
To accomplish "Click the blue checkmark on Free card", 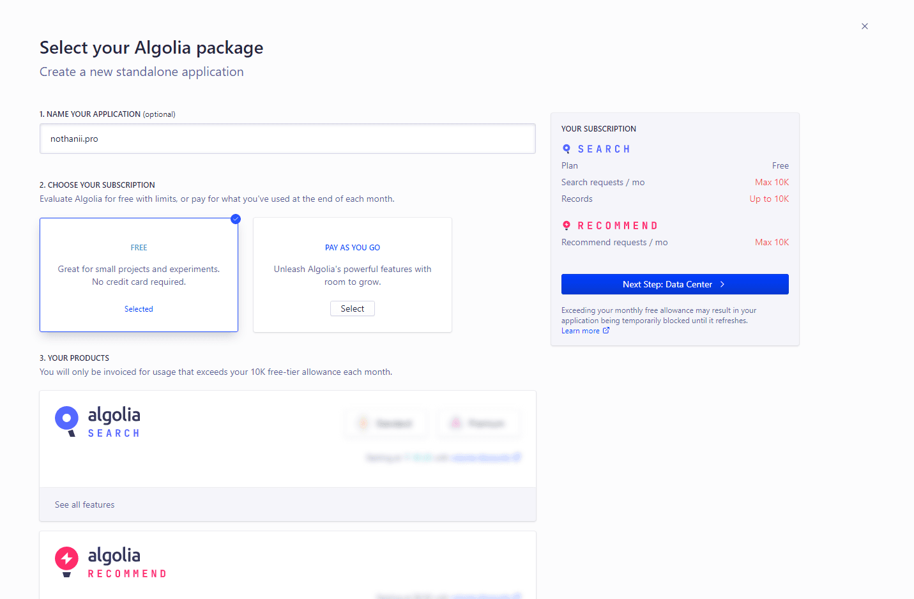I will (236, 219).
